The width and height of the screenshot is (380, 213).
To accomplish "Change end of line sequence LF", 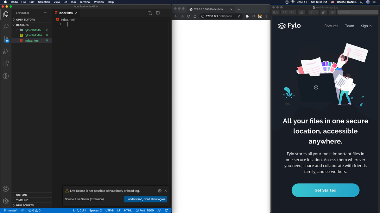I will [119, 210].
